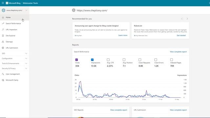Expand the SEO section chevron

click(x=26, y=53)
